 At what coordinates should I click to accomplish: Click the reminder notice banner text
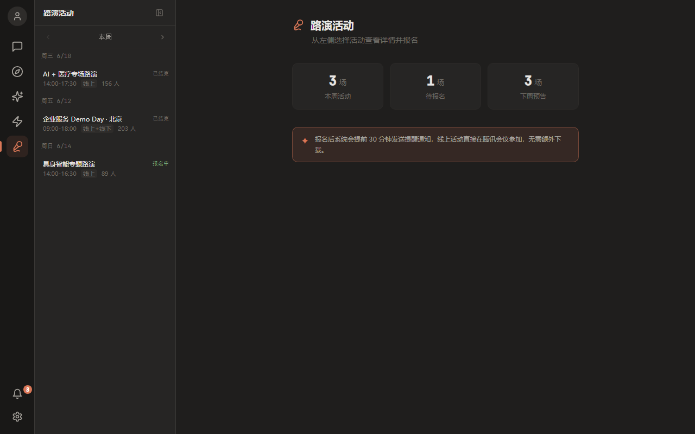click(438, 144)
